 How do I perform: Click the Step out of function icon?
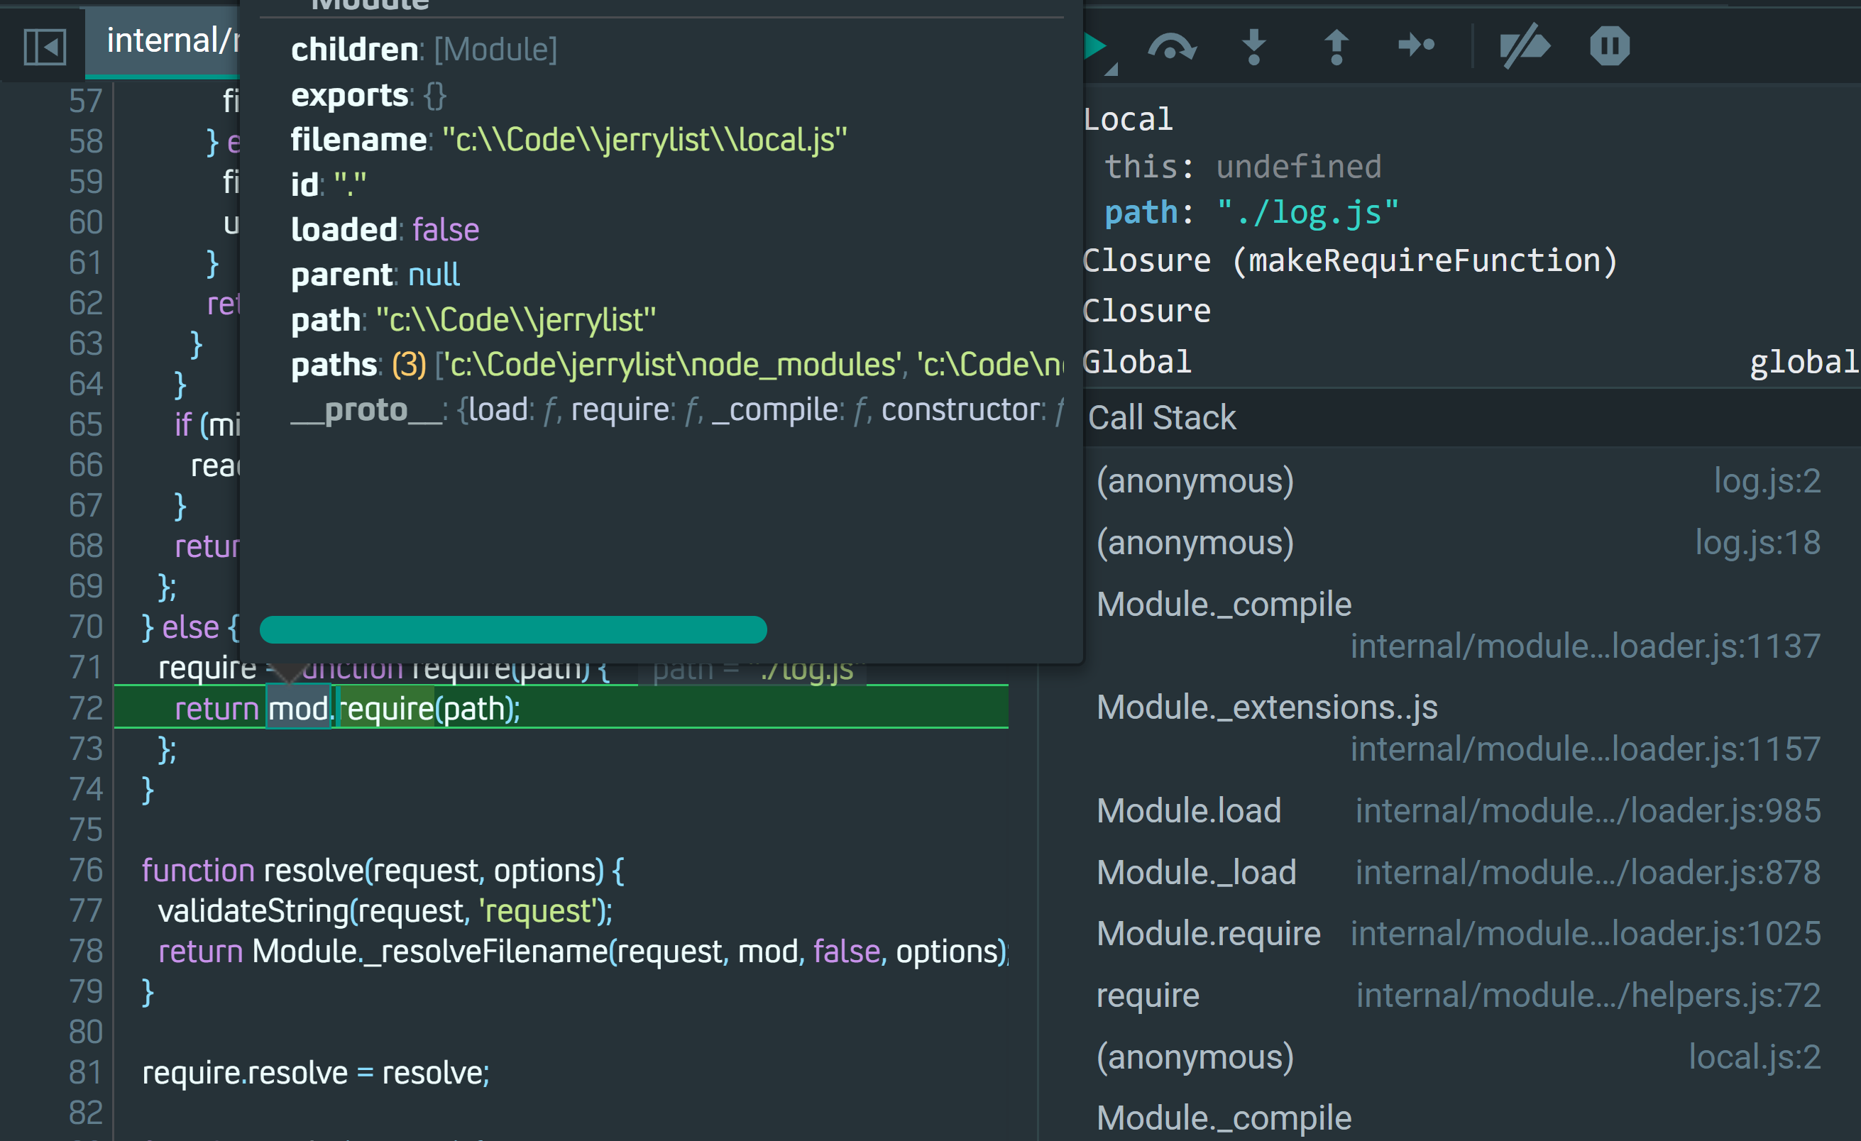(1336, 47)
